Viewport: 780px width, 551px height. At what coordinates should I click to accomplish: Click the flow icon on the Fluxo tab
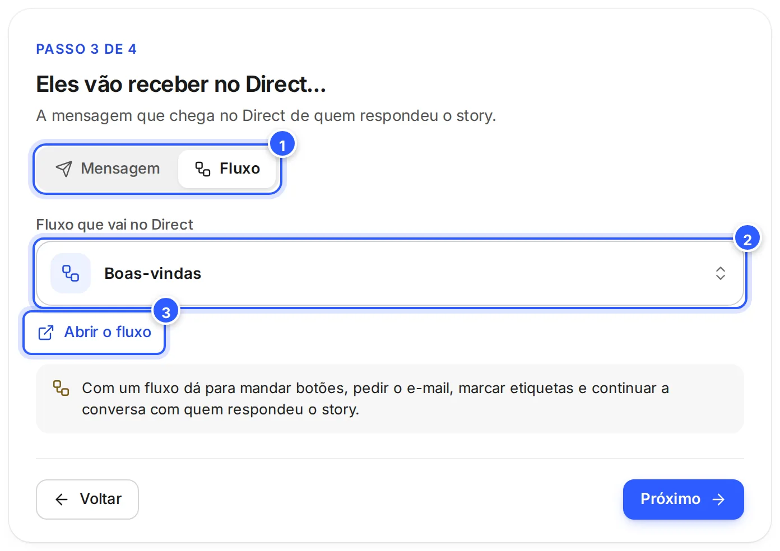click(203, 169)
